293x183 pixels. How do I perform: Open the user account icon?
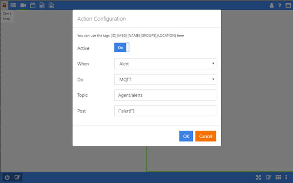(x=272, y=5)
